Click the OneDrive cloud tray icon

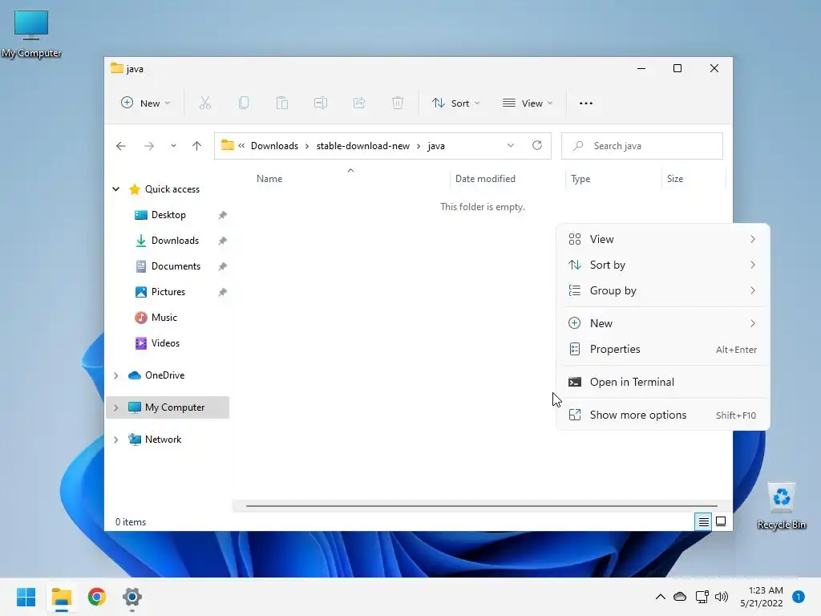point(680,597)
